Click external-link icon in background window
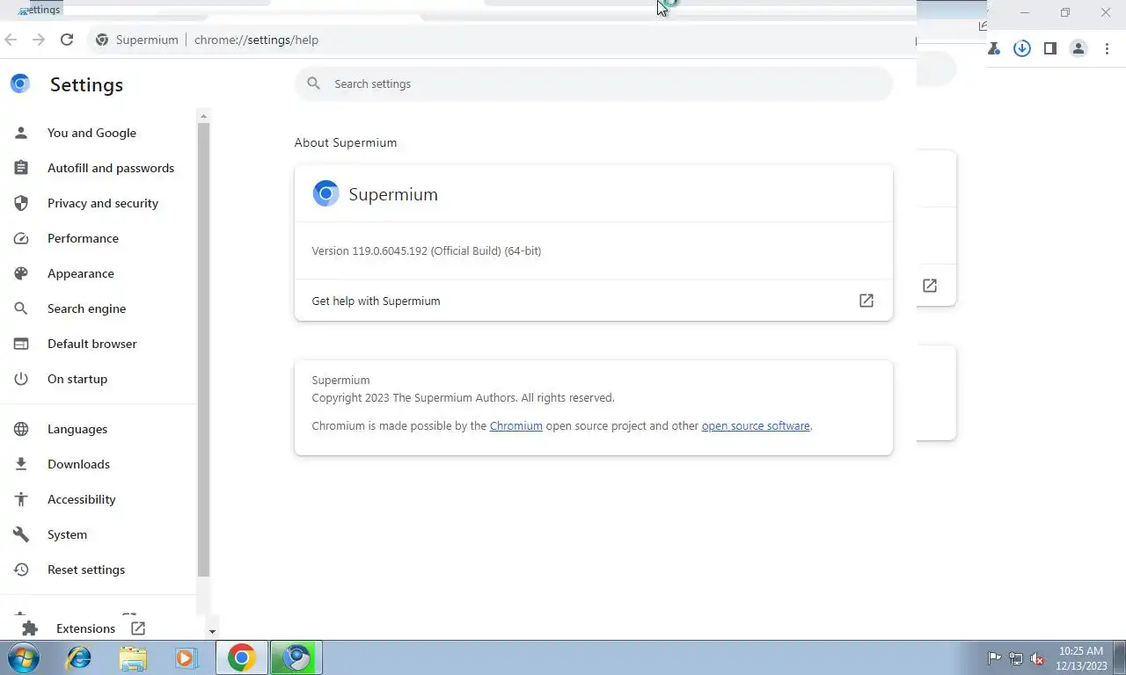This screenshot has height=675, width=1126. click(930, 286)
